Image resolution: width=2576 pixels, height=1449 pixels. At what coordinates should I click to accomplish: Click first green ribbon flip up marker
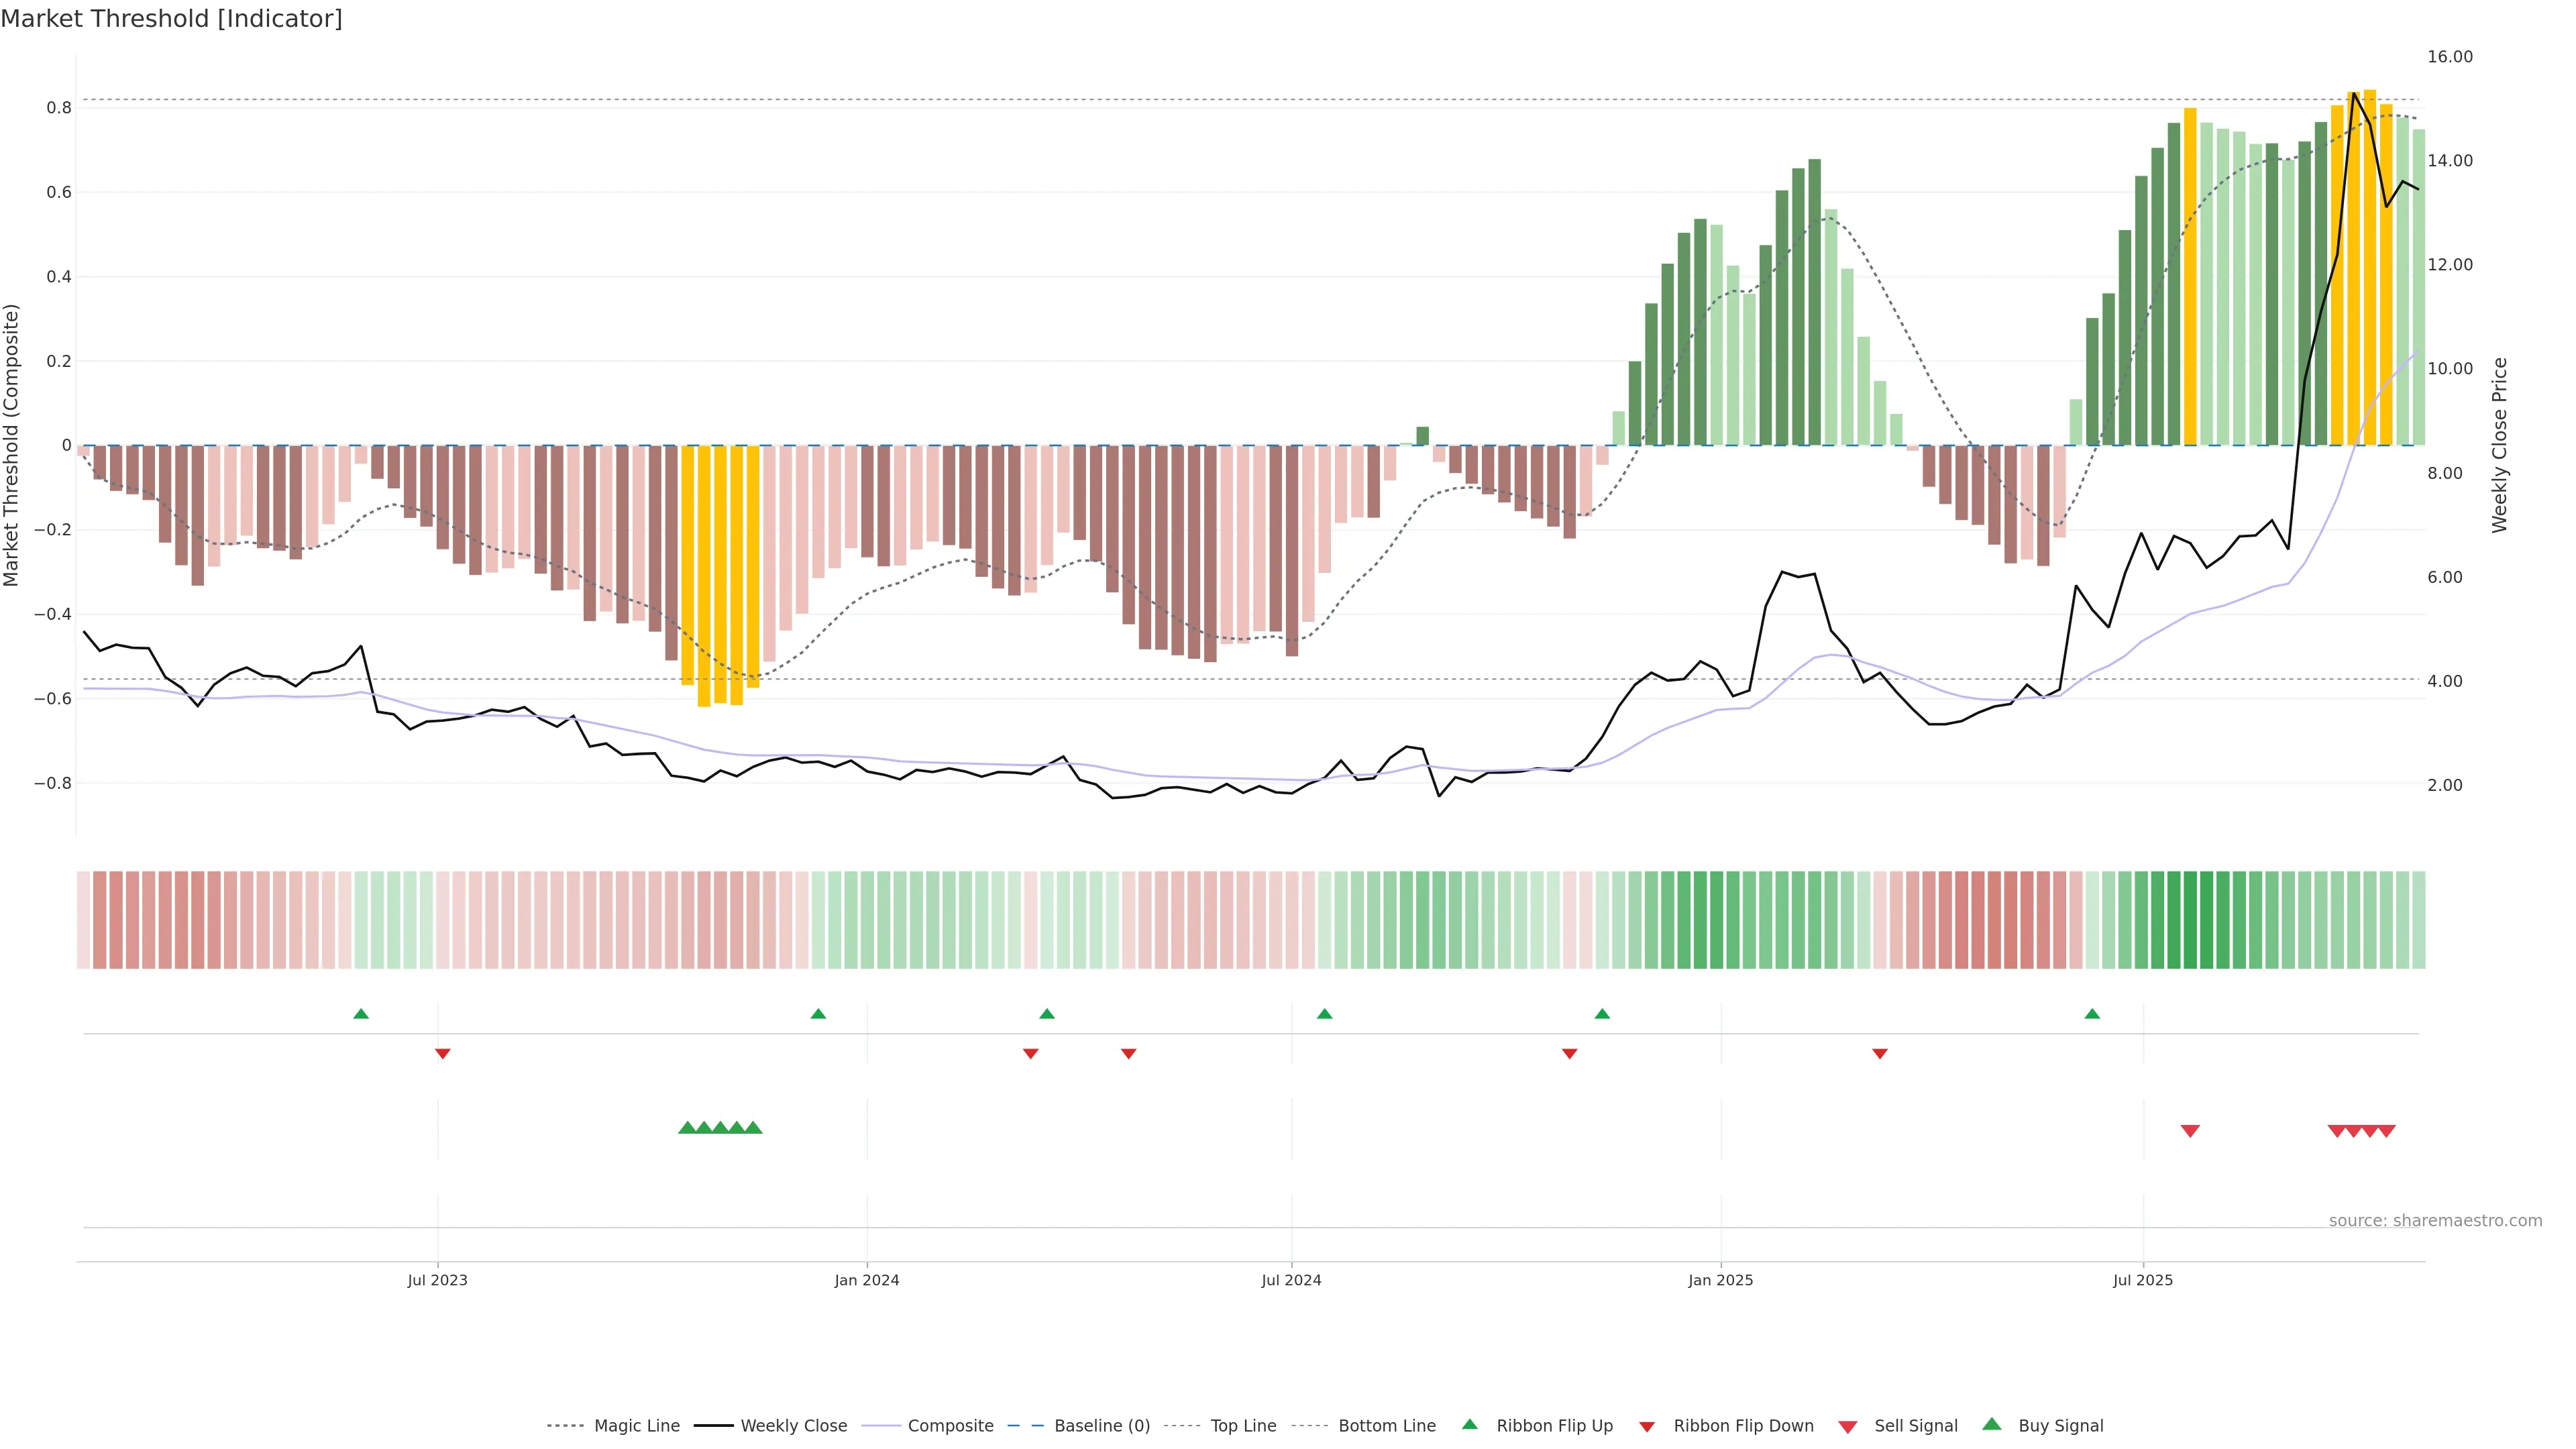coord(361,1014)
